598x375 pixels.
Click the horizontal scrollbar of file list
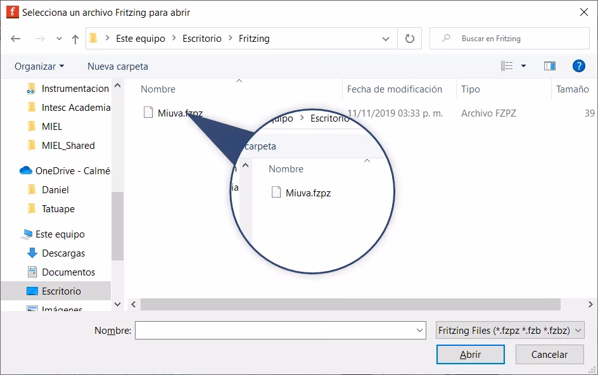coord(348,305)
